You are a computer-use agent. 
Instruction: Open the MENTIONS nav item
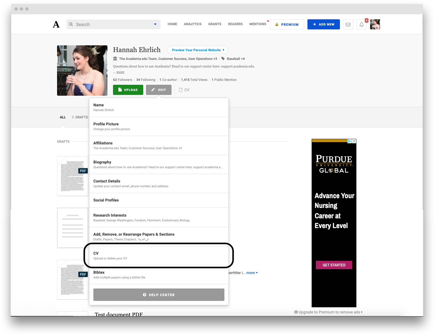(x=258, y=24)
